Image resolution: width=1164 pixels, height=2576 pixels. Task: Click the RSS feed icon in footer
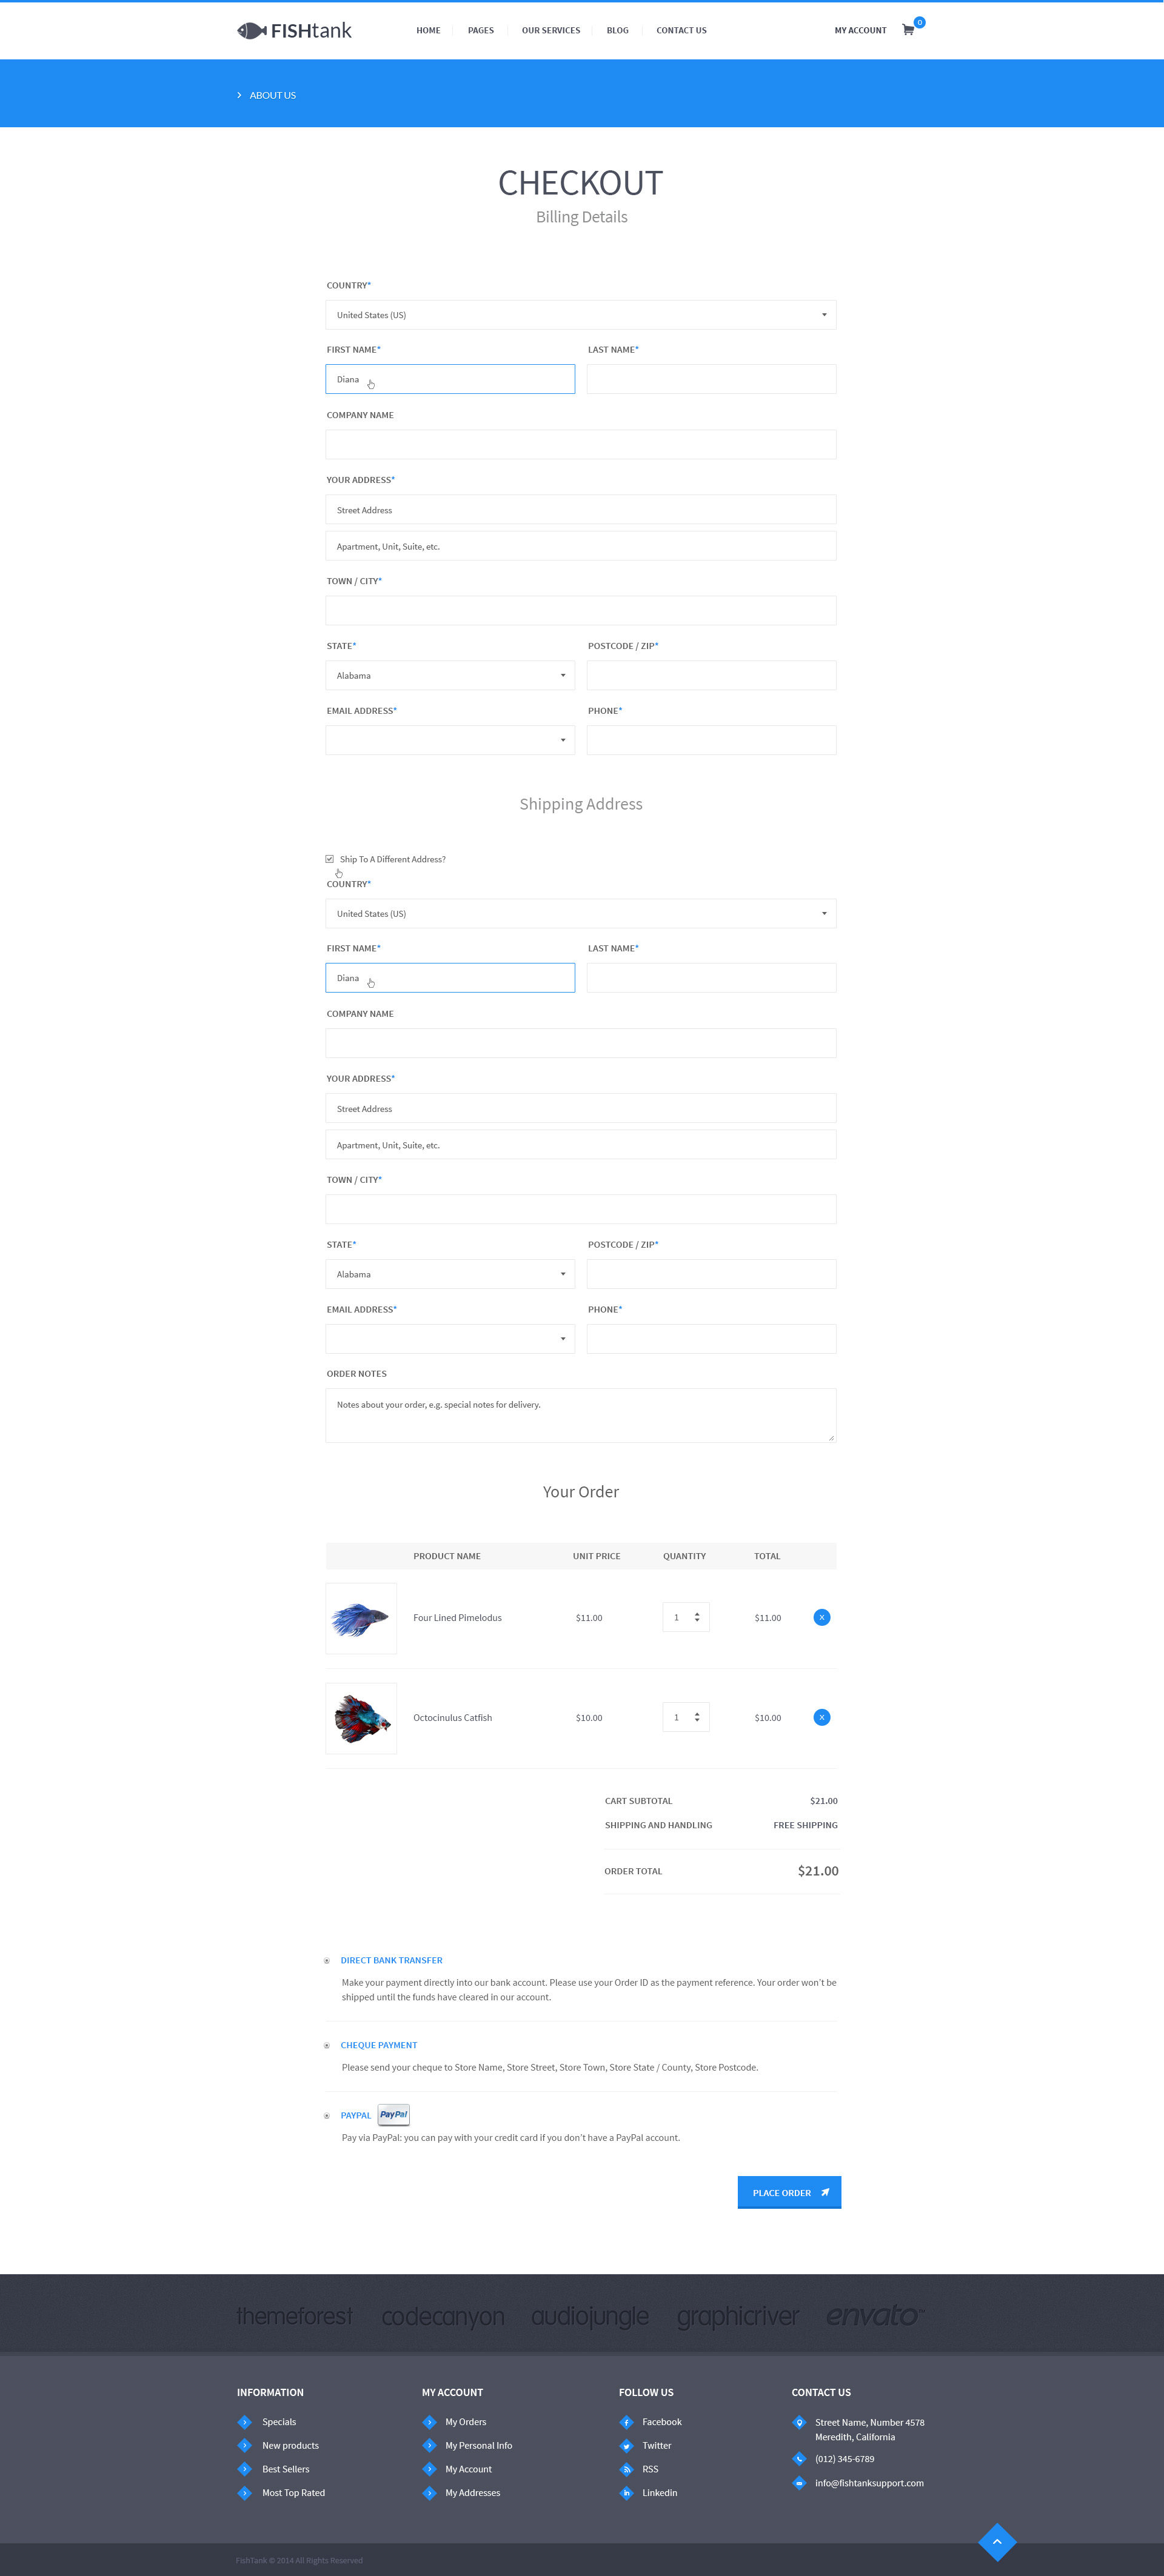626,2469
